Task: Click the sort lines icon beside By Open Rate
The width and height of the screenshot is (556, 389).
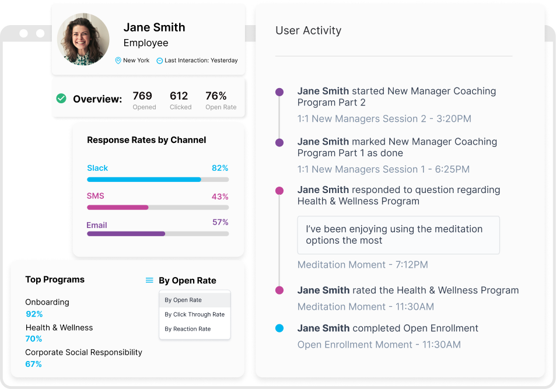Action: [149, 280]
